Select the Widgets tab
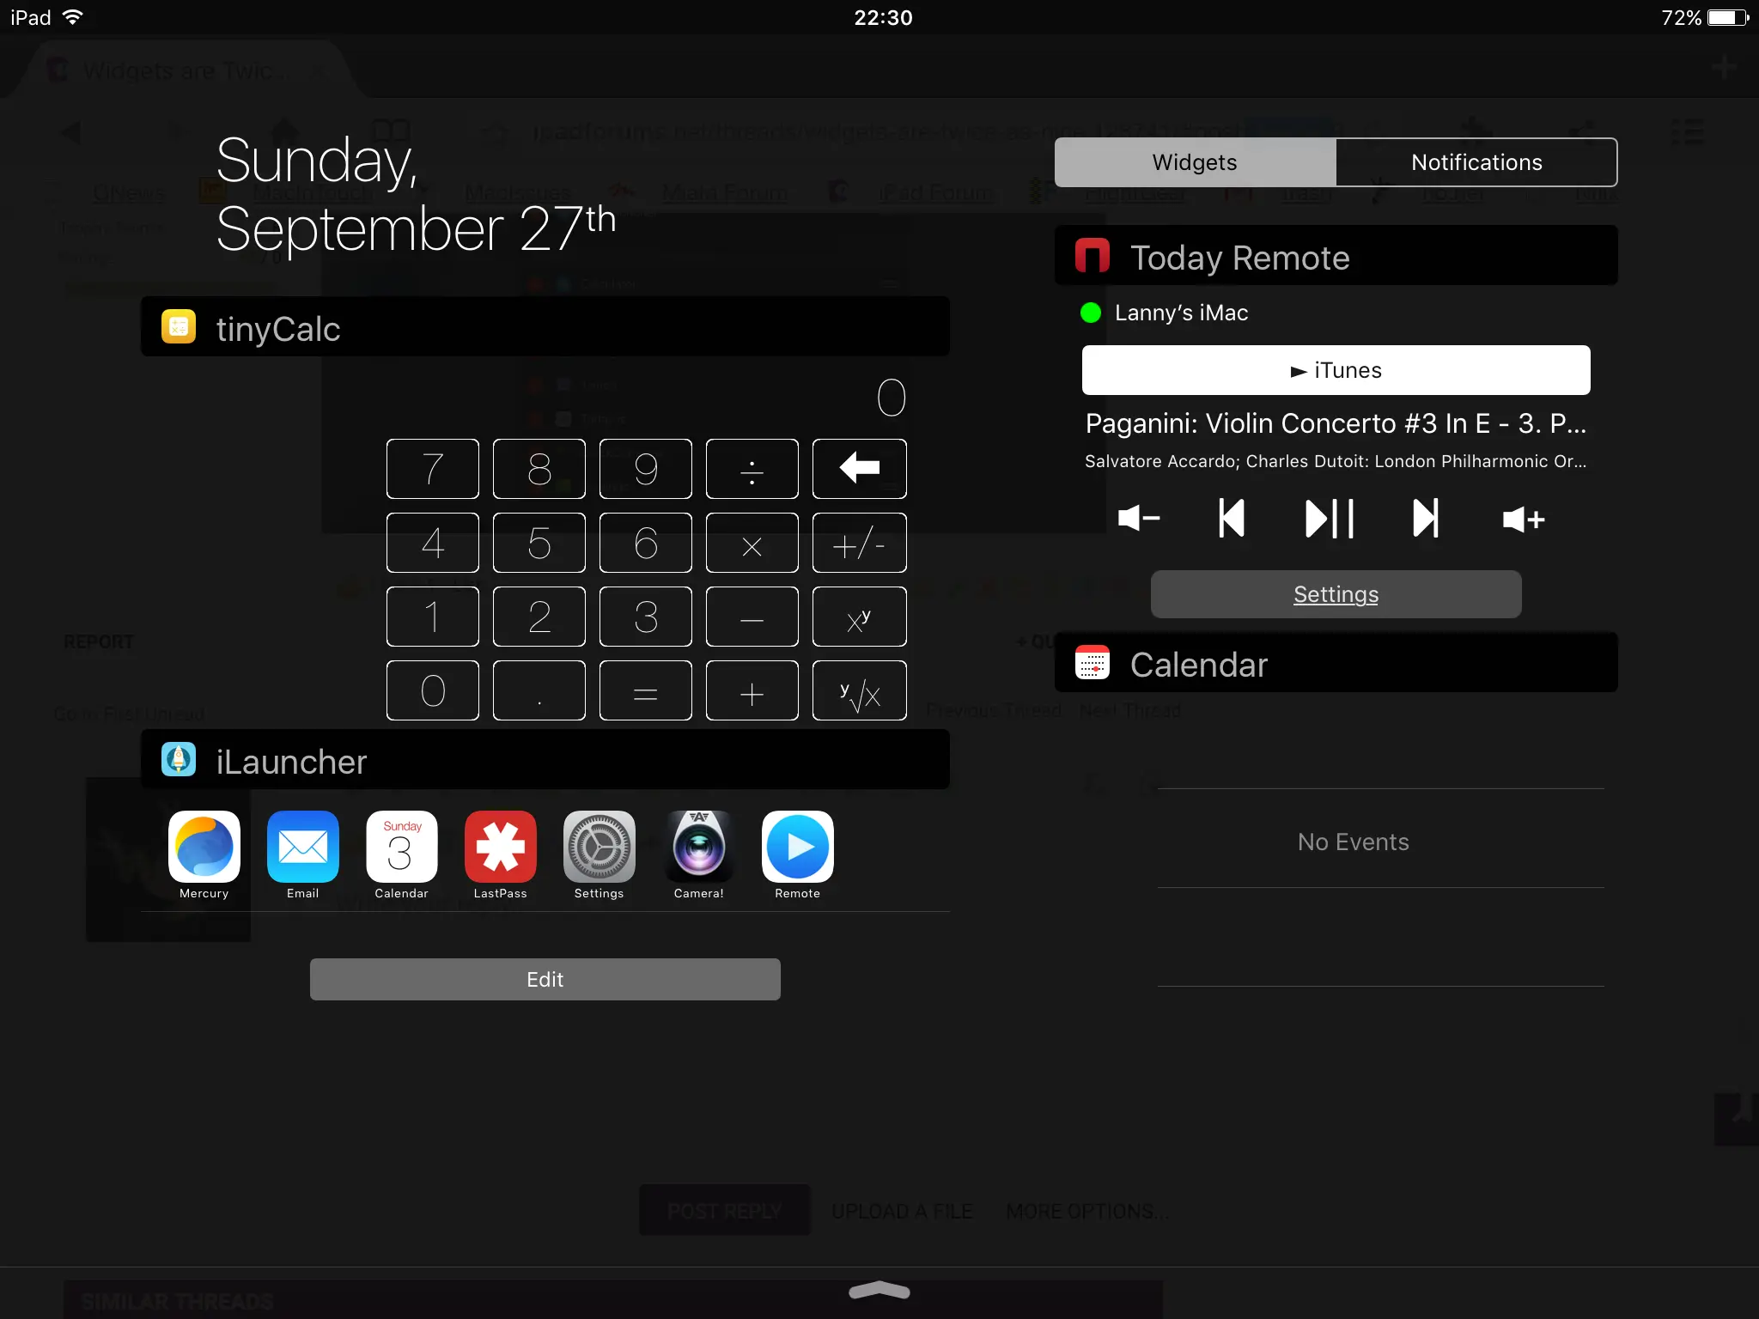This screenshot has height=1319, width=1759. [x=1195, y=162]
